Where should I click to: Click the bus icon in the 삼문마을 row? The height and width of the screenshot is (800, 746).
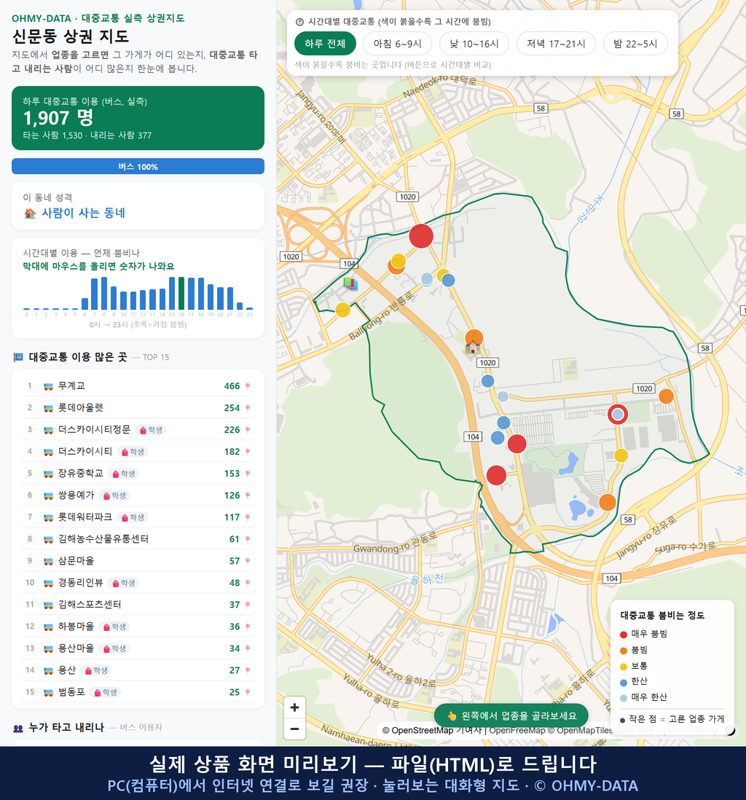tap(49, 561)
